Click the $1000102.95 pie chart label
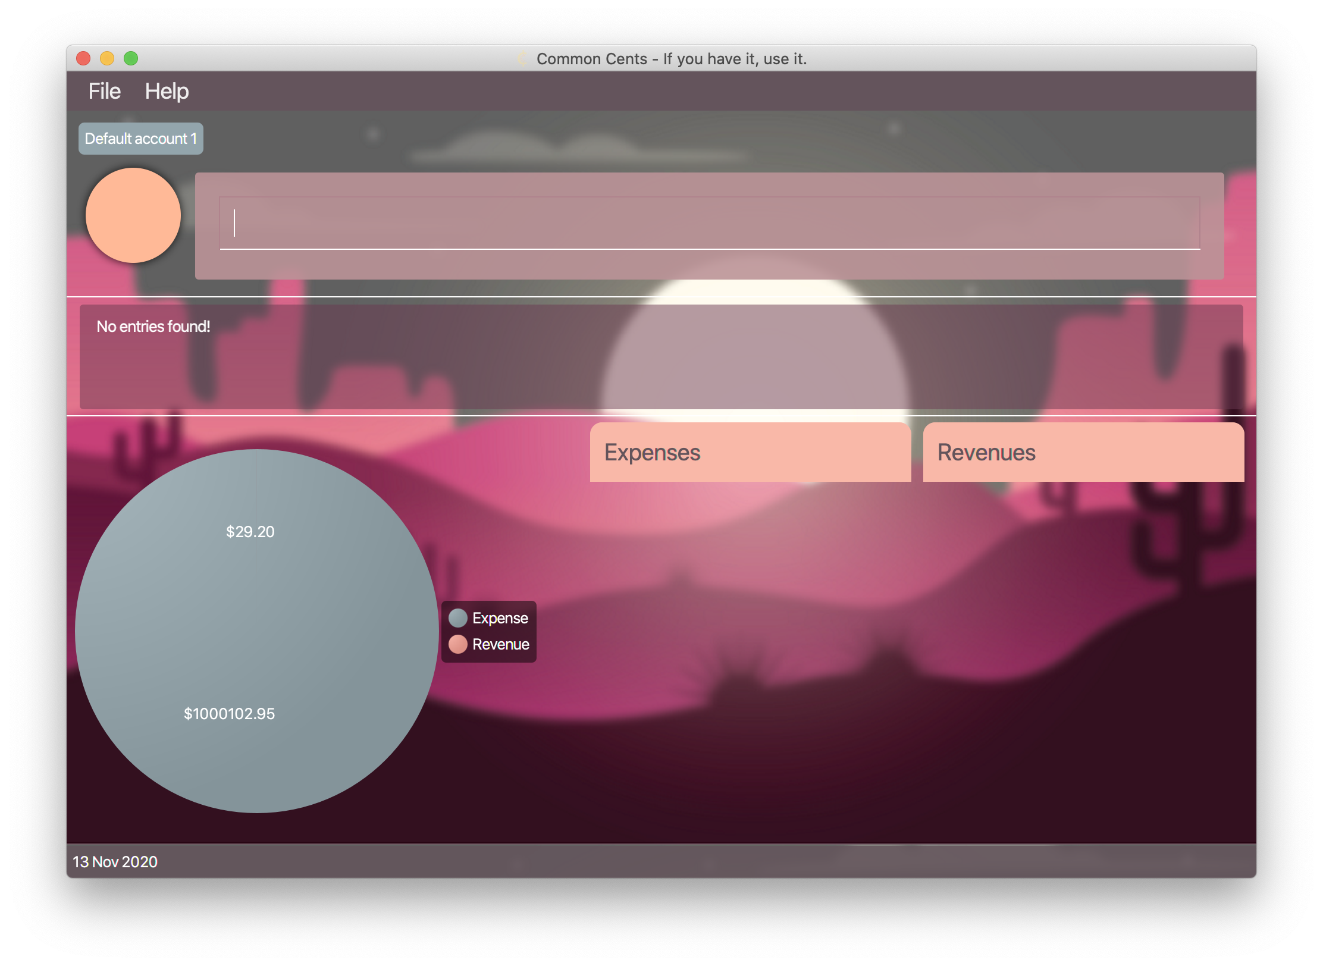The width and height of the screenshot is (1323, 966). coord(229,714)
